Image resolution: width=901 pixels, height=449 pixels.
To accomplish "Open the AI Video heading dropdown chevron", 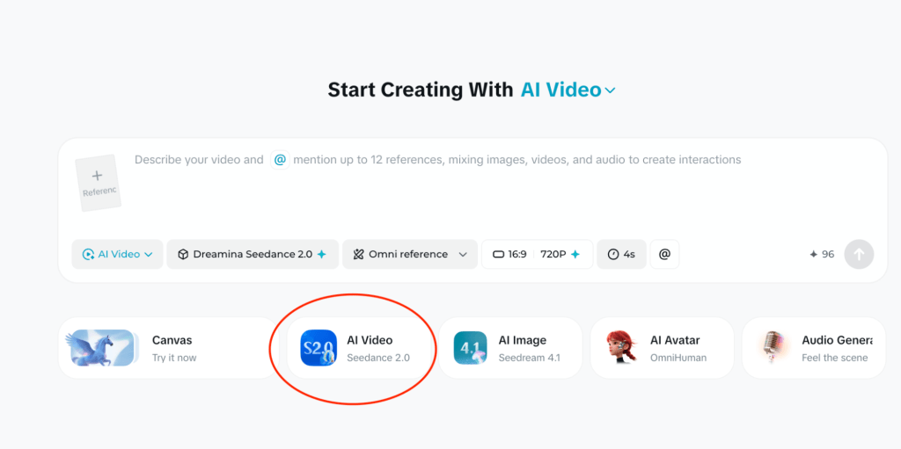I will click(611, 91).
